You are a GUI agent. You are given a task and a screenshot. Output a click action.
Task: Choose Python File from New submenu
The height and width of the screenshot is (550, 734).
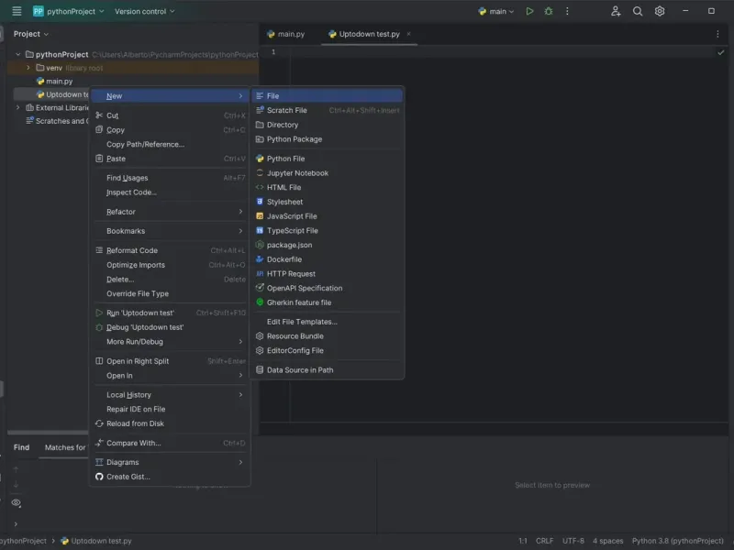[285, 159]
